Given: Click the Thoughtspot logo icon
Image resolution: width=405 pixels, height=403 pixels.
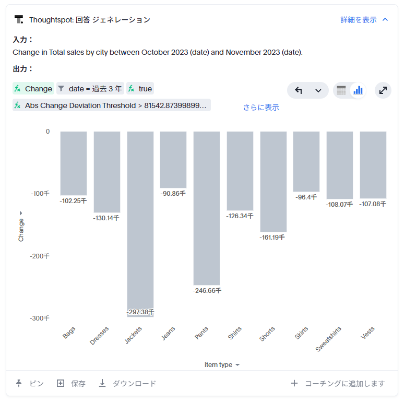Looking at the screenshot, I should 19,20.
